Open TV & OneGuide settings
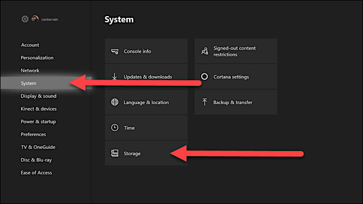This screenshot has height=204, width=363. pos(38,147)
